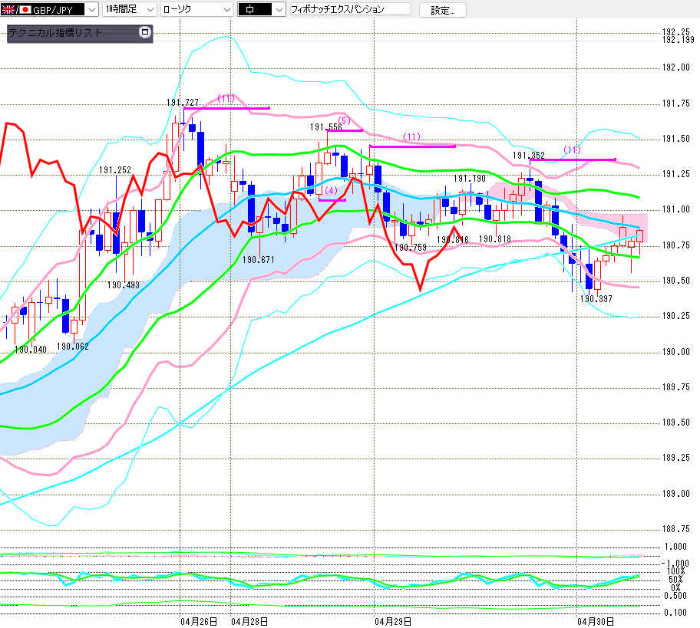Screen dimensions: 700x628
Task: Click the 189.00 price axis label
Action: pos(676,494)
